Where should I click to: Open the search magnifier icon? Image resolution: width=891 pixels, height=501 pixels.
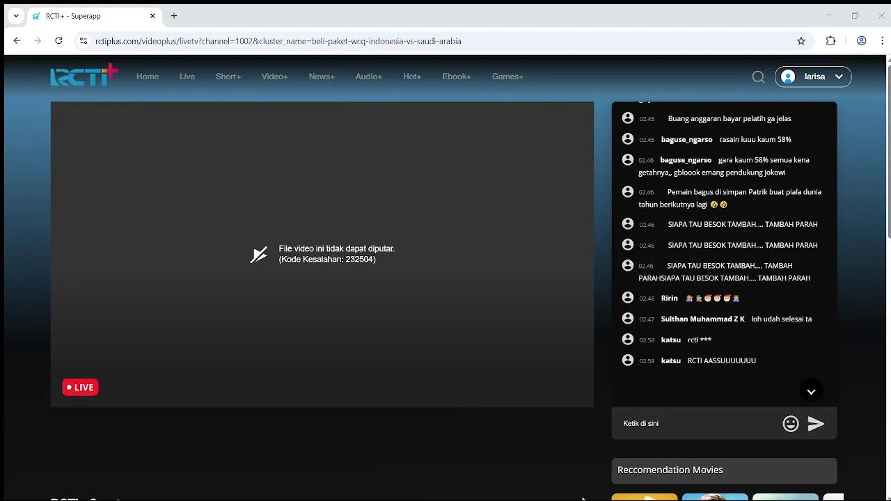[x=758, y=77]
